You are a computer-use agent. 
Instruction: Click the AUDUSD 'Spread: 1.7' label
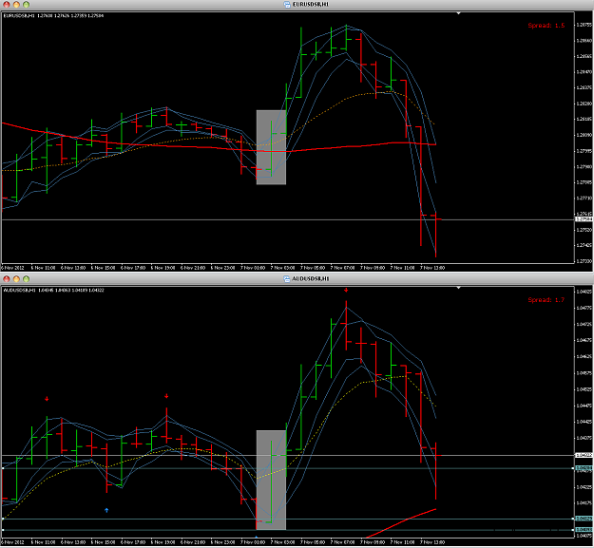[x=546, y=300]
